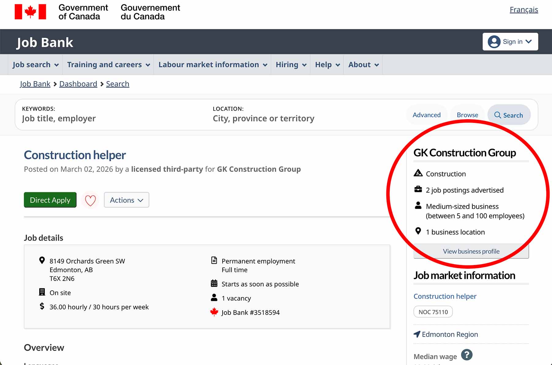Open Labour market information menu

click(x=212, y=65)
